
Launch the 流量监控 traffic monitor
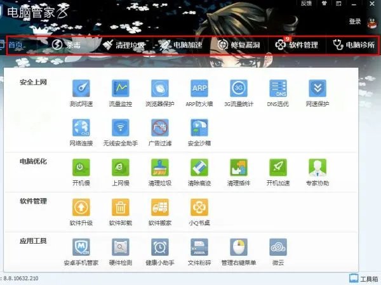tap(120, 88)
